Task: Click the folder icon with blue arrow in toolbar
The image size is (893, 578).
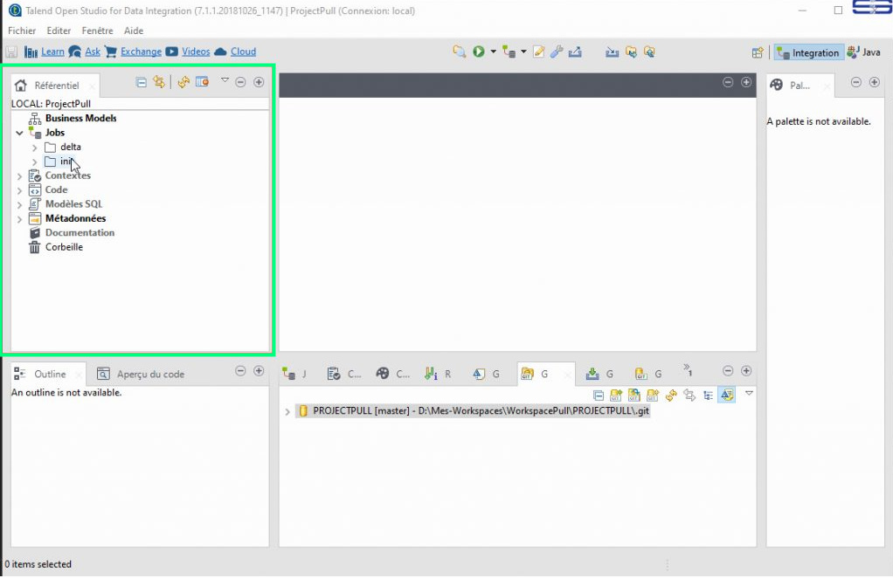Action: [631, 52]
